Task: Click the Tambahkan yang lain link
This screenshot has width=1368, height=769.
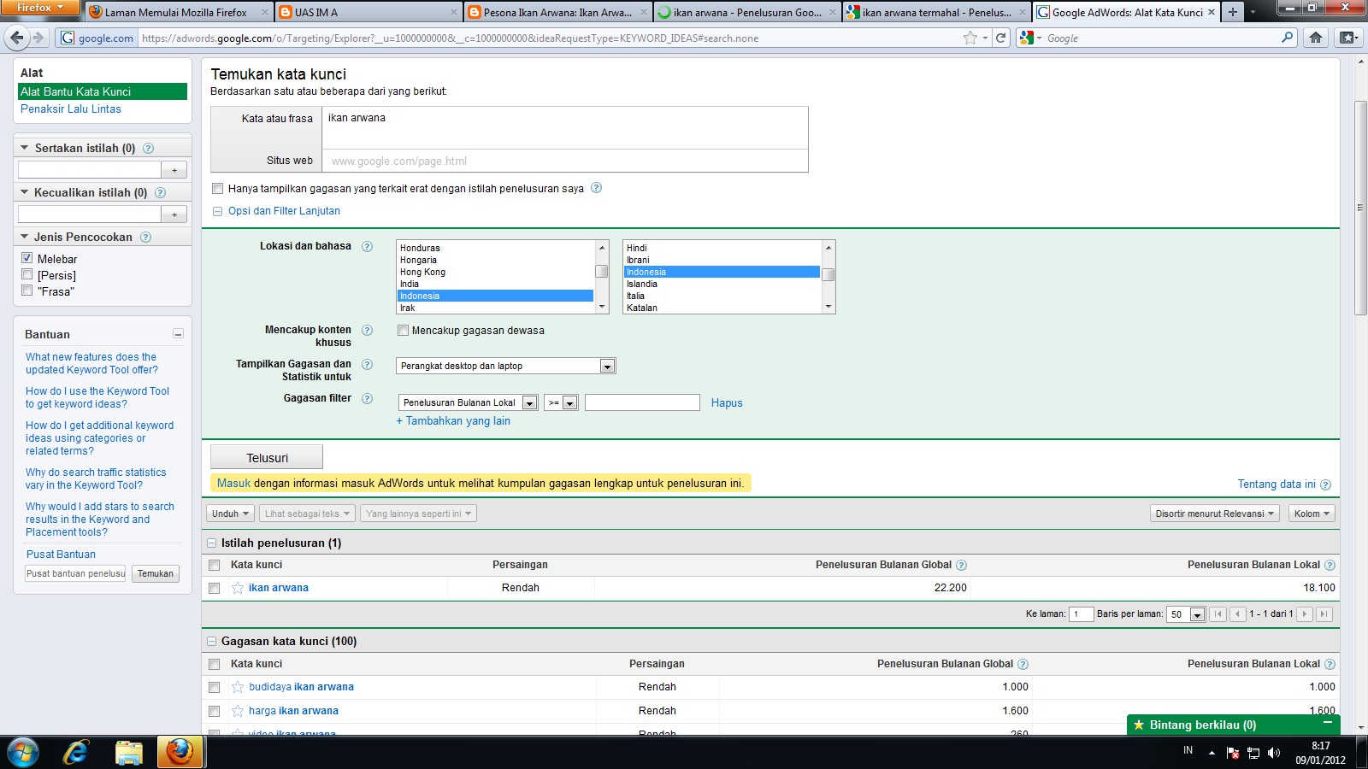Action: (x=453, y=421)
